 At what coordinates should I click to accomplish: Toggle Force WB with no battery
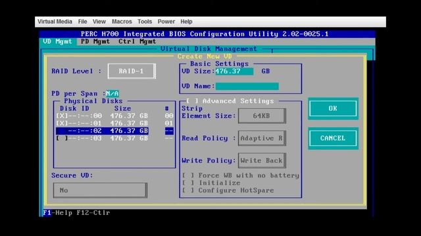[x=188, y=176]
